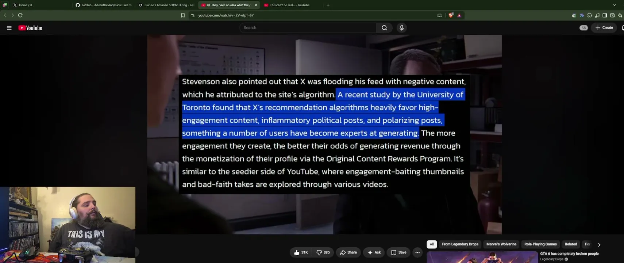Toggle the SS pill switch near Create
Image resolution: width=624 pixels, height=263 pixels.
click(583, 28)
